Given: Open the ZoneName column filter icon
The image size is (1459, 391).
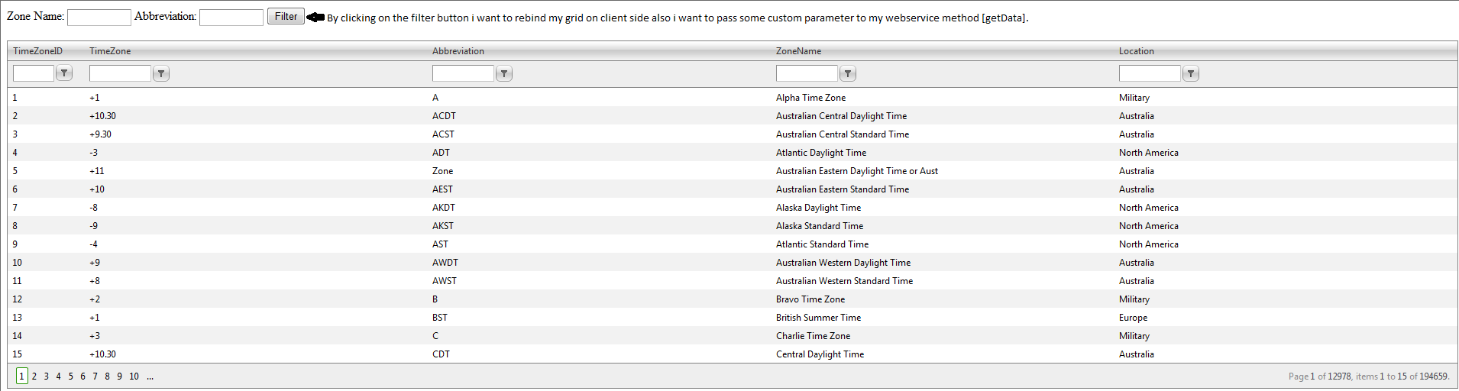Looking at the screenshot, I should (x=848, y=73).
